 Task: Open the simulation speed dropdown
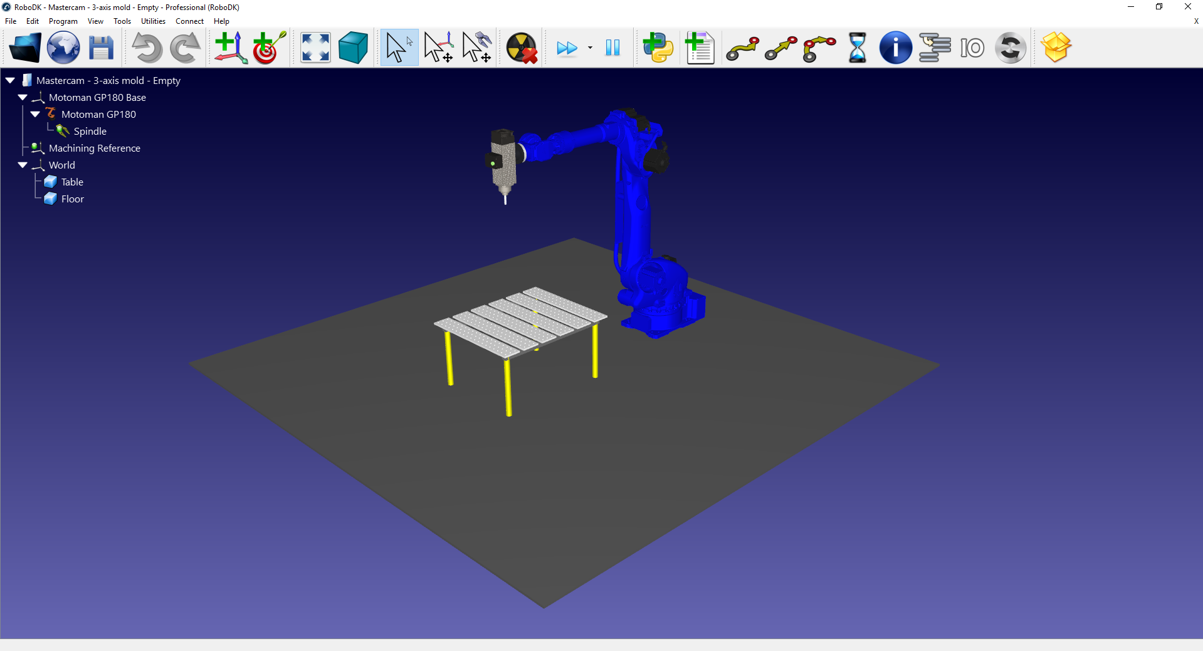590,47
